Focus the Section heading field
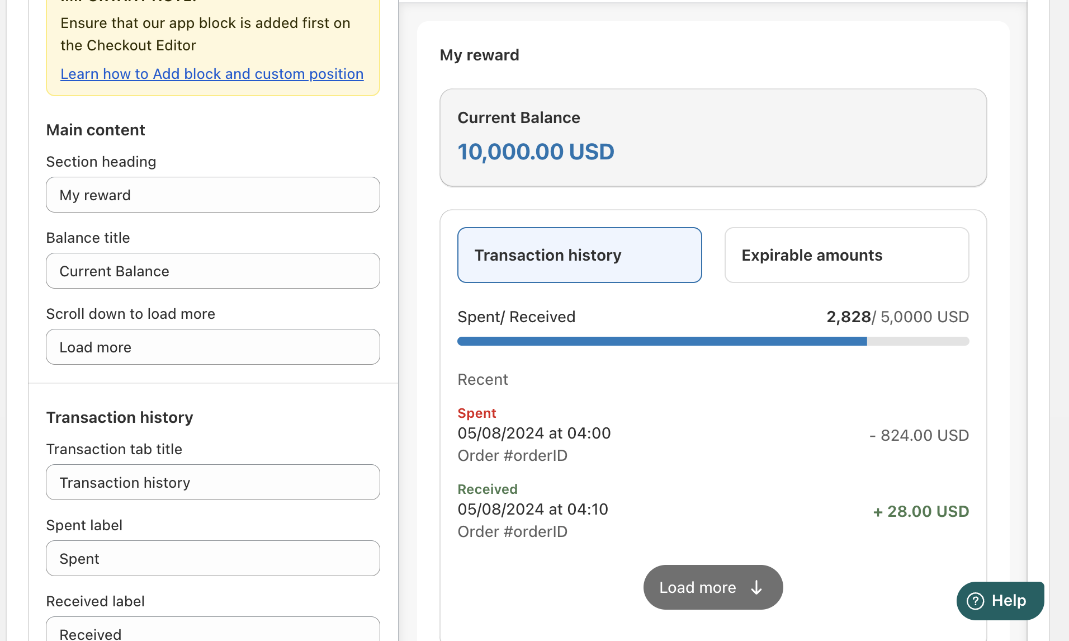Screen dimensions: 1069x641 click(213, 195)
